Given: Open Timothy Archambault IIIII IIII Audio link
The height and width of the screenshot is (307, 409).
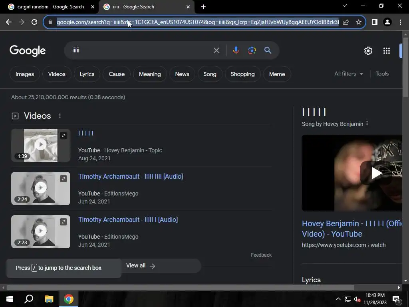Looking at the screenshot, I should point(131,176).
